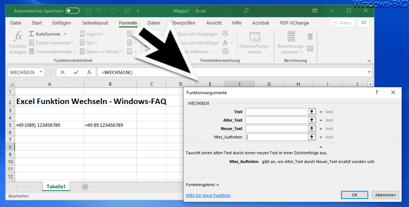Click cell with +49 89 123456789
The height and width of the screenshot is (207, 409).
click(110, 125)
